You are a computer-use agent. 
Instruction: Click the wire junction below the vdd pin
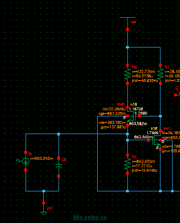pyautogui.click(x=127, y=47)
